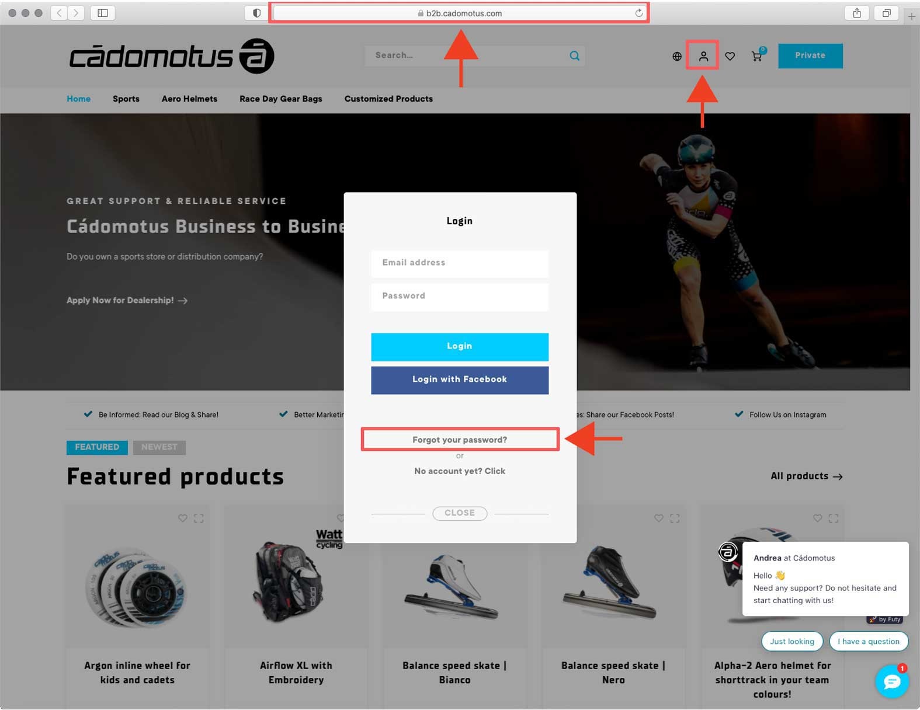Open the Aero Helmets menu
The image size is (920, 710).
(x=189, y=99)
